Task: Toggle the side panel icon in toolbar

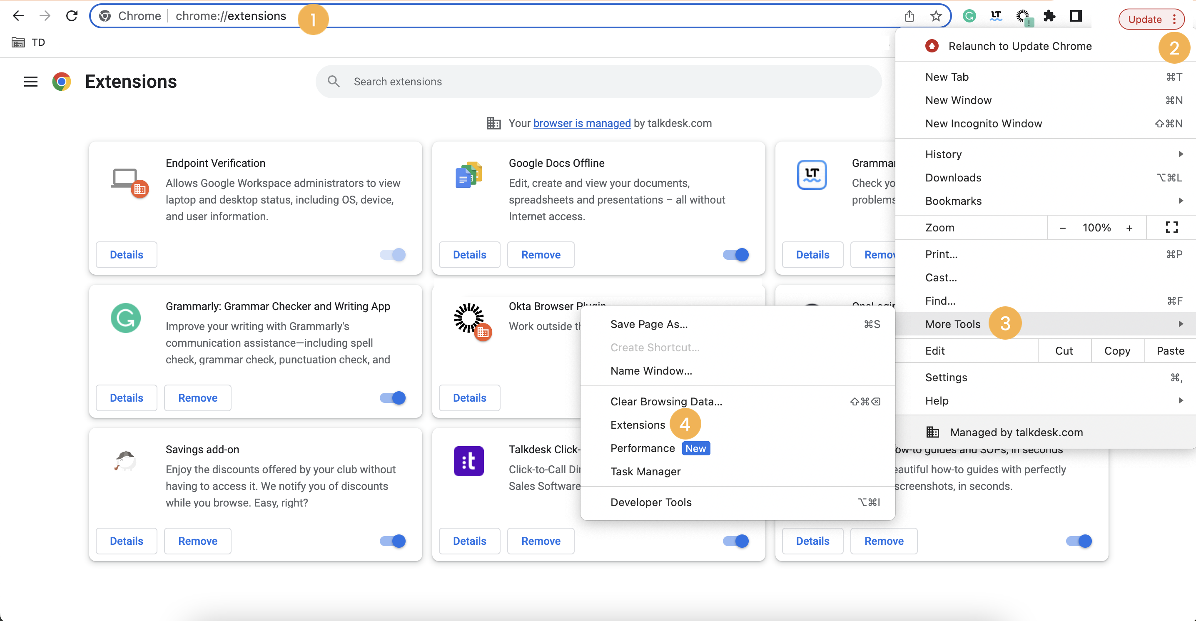Action: coord(1076,16)
